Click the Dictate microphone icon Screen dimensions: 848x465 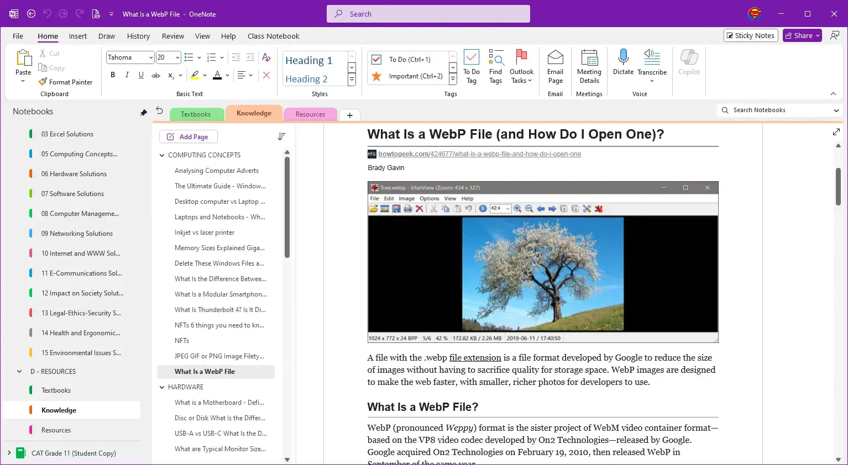[623, 57]
